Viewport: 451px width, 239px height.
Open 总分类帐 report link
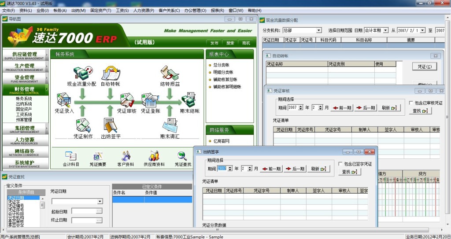pyautogui.click(x=221, y=65)
